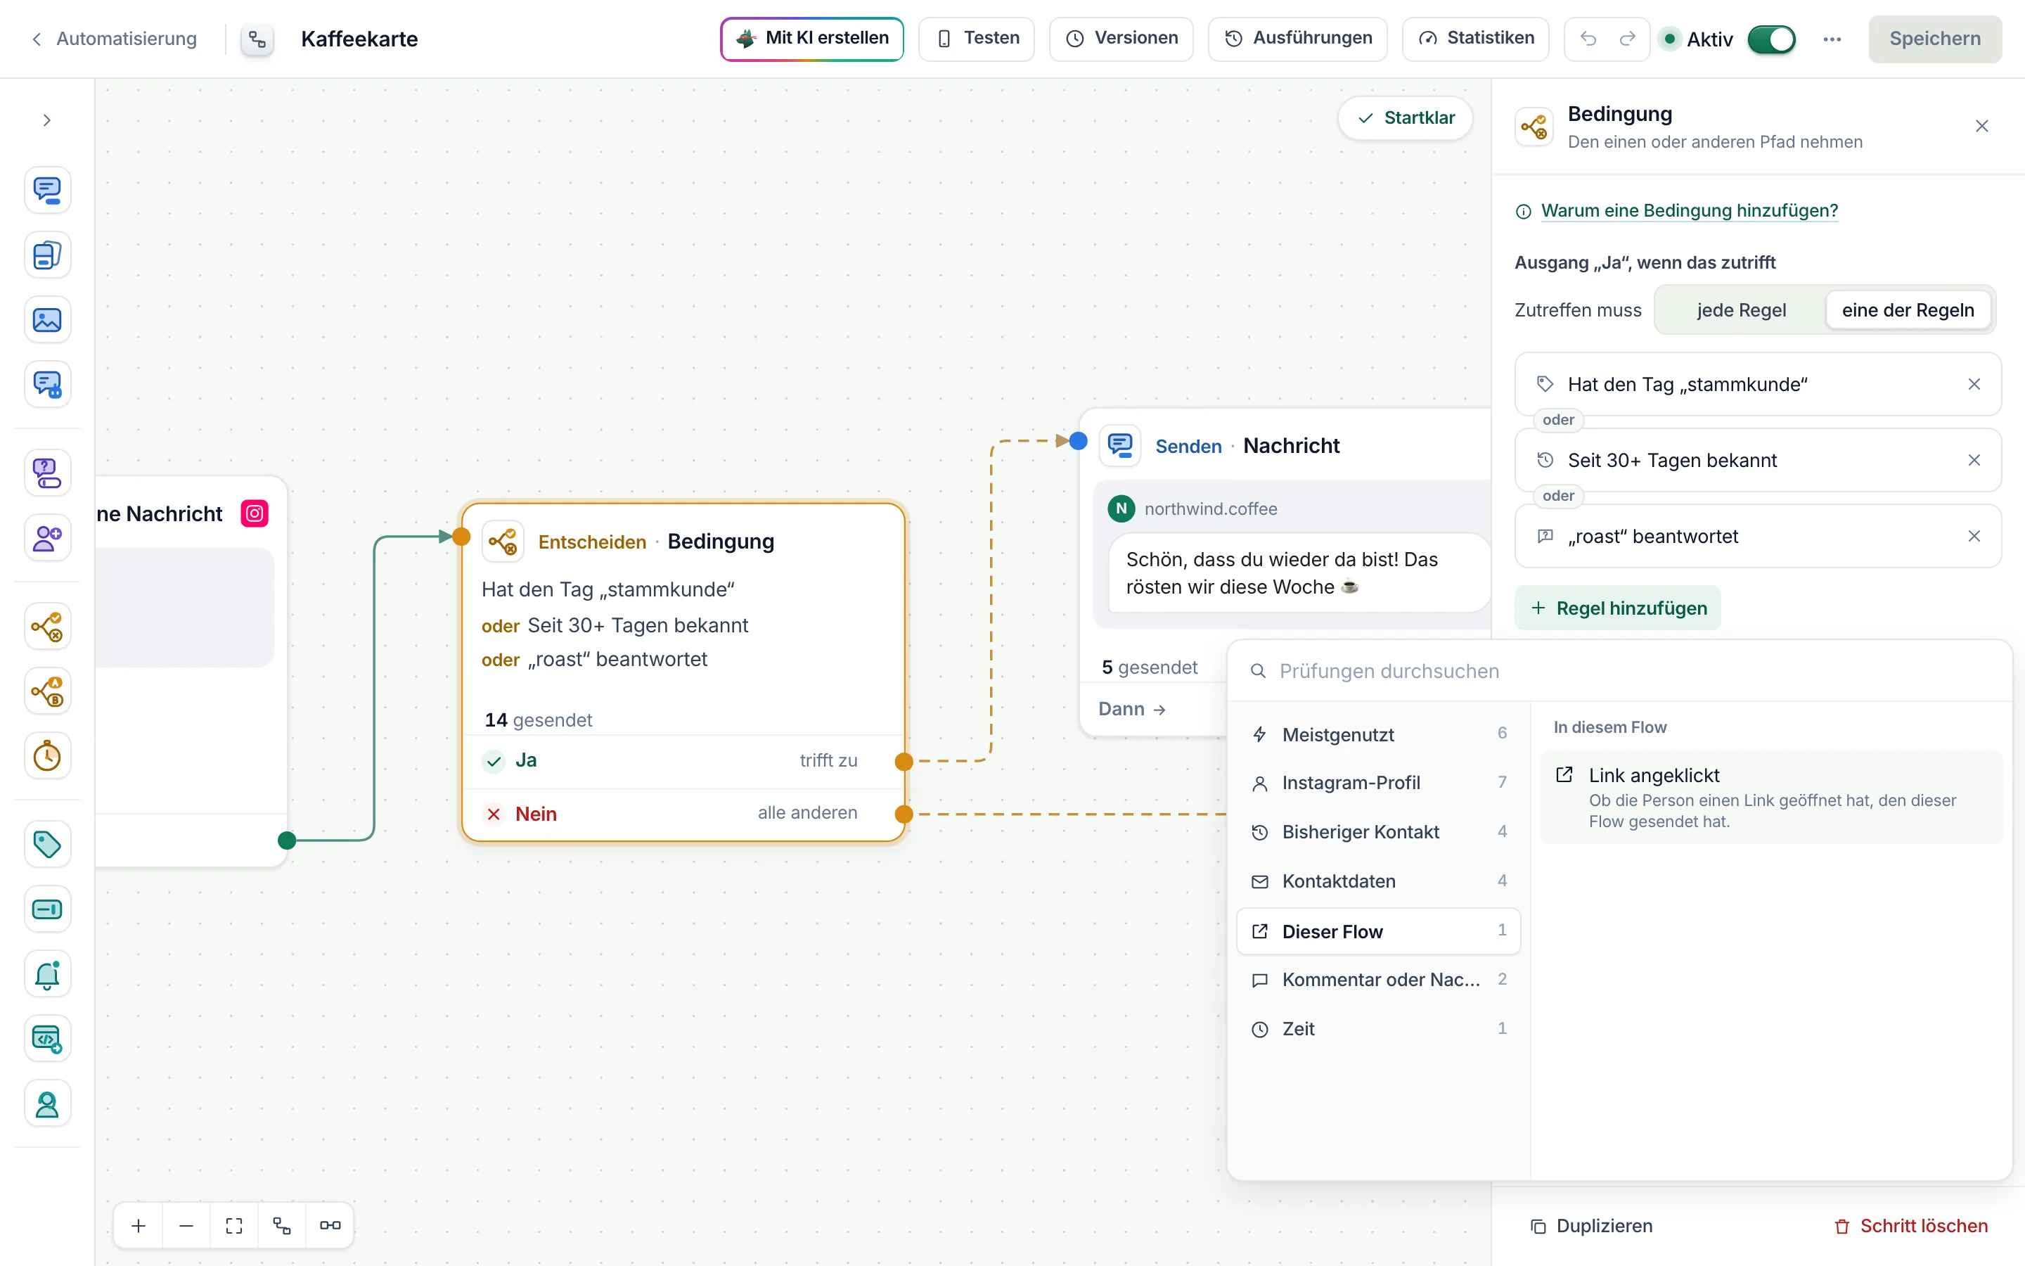Select the tag icon in sidebar
The height and width of the screenshot is (1266, 2025).
click(x=47, y=844)
